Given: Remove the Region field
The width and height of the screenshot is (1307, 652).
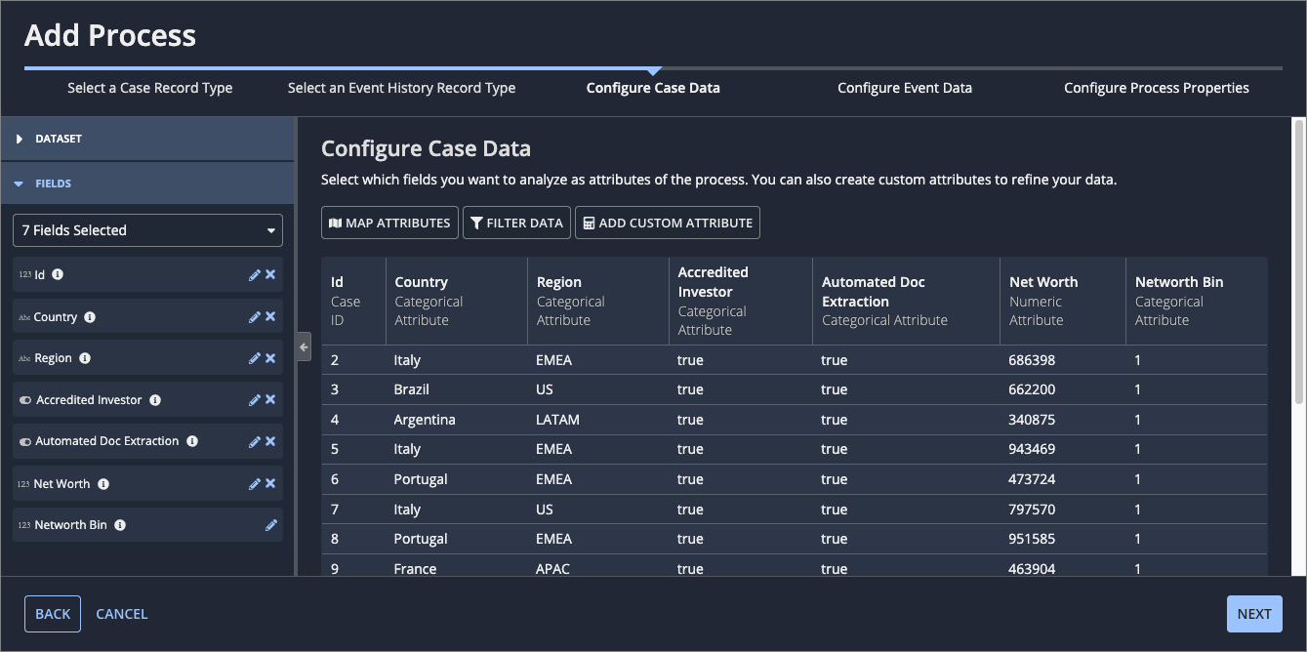Looking at the screenshot, I should [x=270, y=358].
